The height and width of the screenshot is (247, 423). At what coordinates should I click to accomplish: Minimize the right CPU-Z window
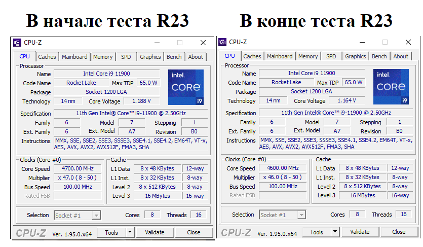point(362,42)
